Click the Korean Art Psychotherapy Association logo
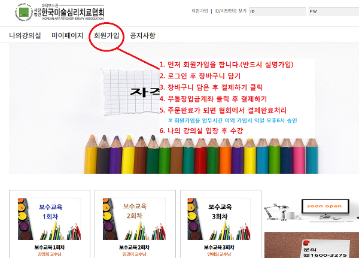This screenshot has height=258, width=359. 59,12
